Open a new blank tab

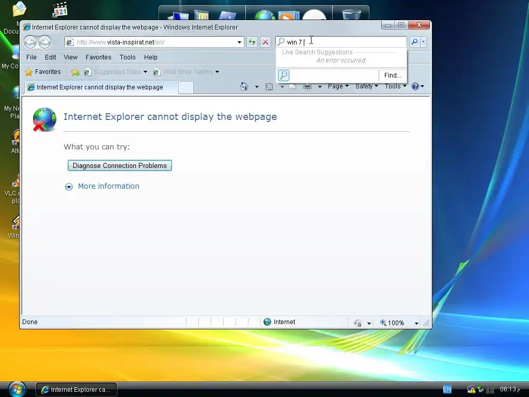(185, 87)
